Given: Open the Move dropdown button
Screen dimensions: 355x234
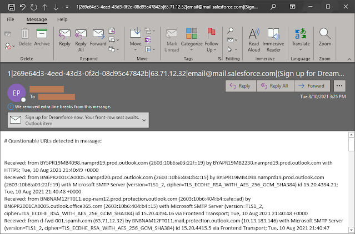Looking at the screenshot, I should click(136, 40).
